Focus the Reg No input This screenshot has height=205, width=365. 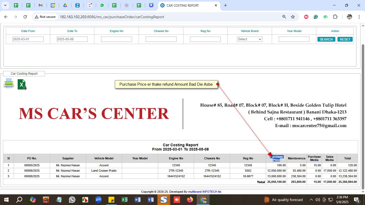[x=205, y=39]
